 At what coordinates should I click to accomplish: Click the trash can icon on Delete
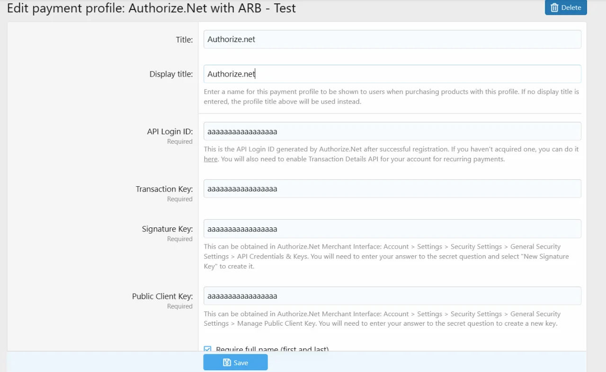coord(554,8)
